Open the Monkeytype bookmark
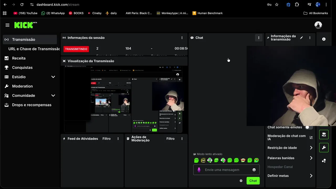 click(x=172, y=13)
